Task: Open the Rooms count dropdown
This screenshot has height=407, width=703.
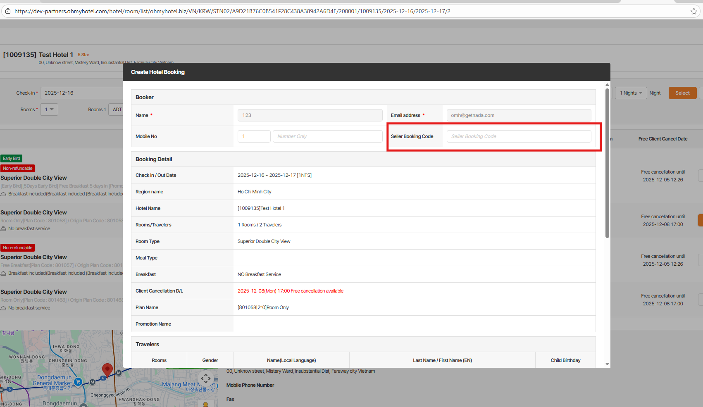Action: point(49,109)
